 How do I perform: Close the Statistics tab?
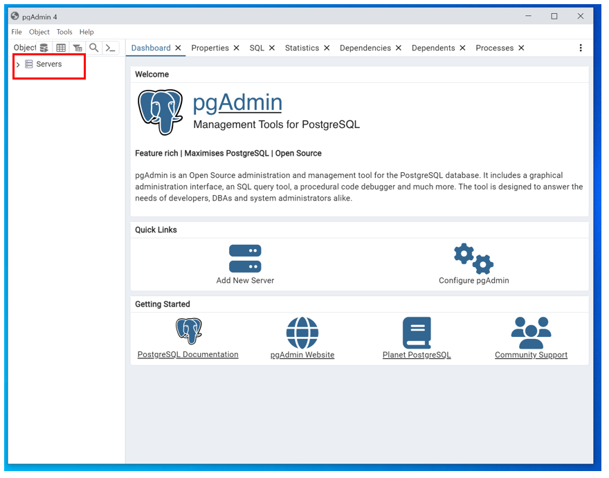point(327,48)
